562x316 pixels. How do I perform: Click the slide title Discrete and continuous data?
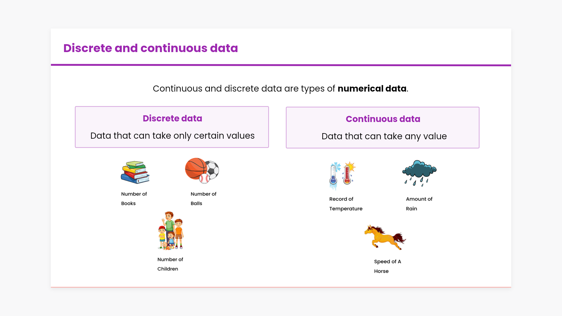(x=150, y=48)
